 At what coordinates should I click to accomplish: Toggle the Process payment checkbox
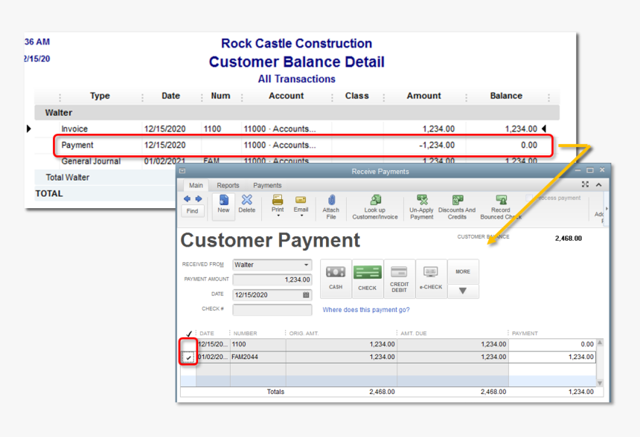pyautogui.click(x=529, y=198)
